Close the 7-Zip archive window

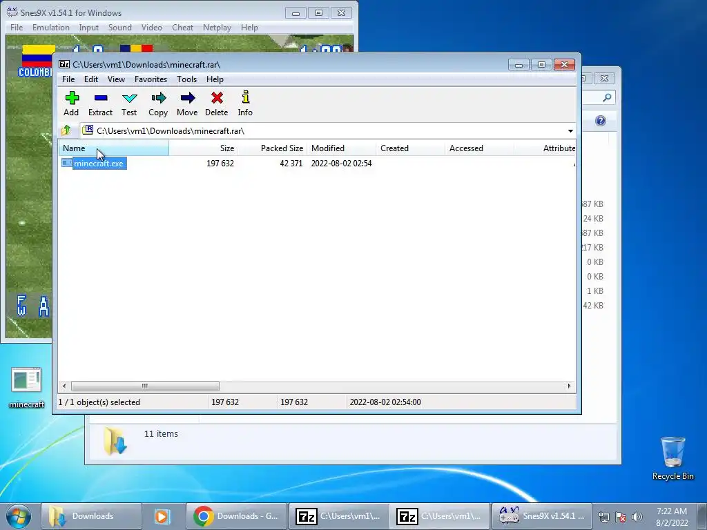coord(564,65)
